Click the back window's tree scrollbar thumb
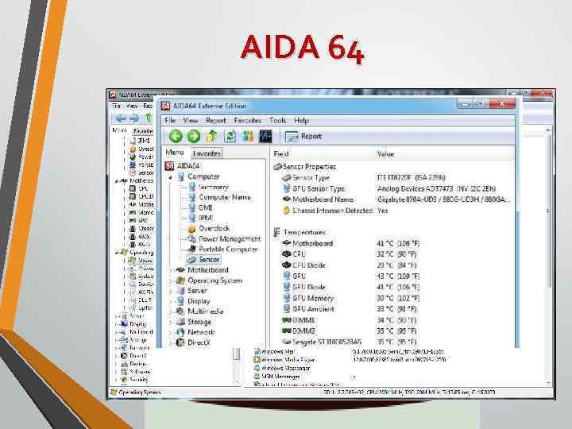572x429 pixels. 237,354
